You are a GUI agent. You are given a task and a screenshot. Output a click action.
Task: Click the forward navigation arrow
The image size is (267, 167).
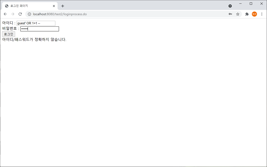(x=13, y=14)
